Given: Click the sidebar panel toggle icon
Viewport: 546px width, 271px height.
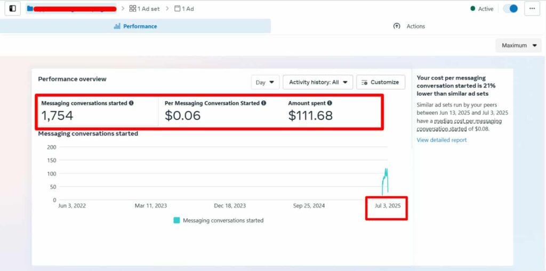Looking at the screenshot, I should tap(13, 9).
